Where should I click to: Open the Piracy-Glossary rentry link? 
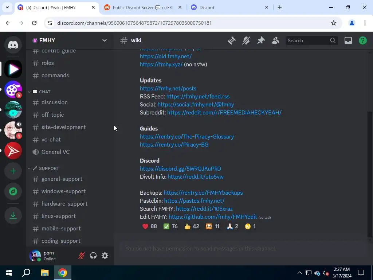click(x=187, y=136)
